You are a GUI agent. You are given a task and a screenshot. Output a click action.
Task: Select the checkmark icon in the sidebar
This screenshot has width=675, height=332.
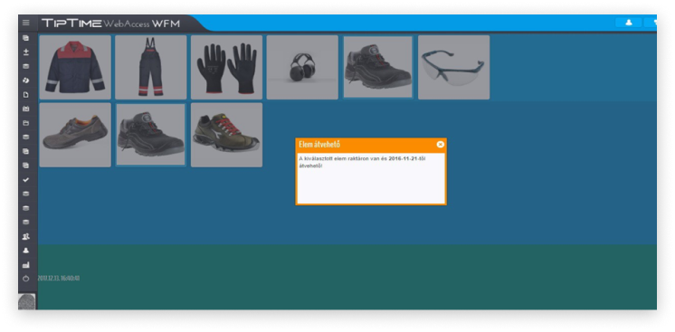[x=26, y=179]
